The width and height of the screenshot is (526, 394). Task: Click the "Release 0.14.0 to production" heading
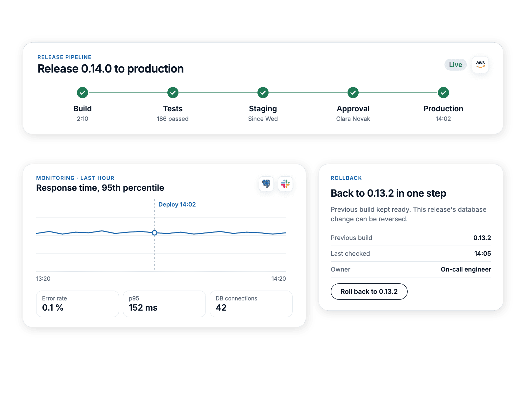pos(110,69)
